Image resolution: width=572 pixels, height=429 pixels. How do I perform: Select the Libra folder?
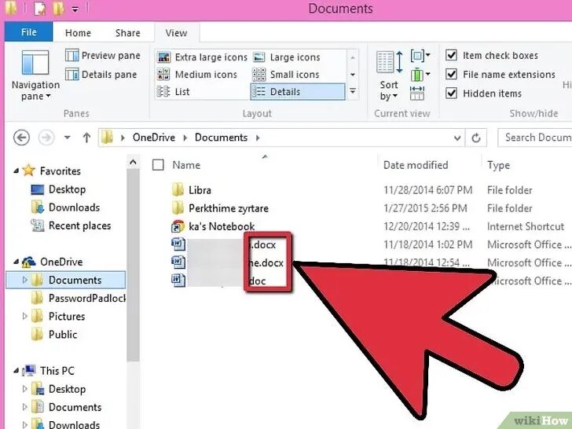200,189
